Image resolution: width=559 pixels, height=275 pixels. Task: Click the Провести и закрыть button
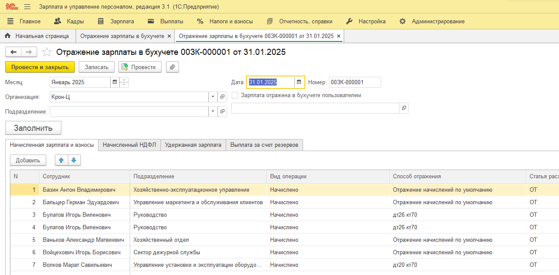pyautogui.click(x=40, y=67)
